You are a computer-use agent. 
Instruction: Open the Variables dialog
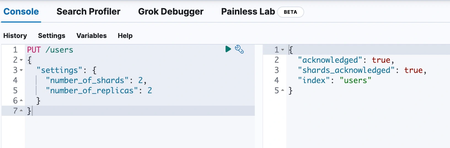[x=92, y=36]
